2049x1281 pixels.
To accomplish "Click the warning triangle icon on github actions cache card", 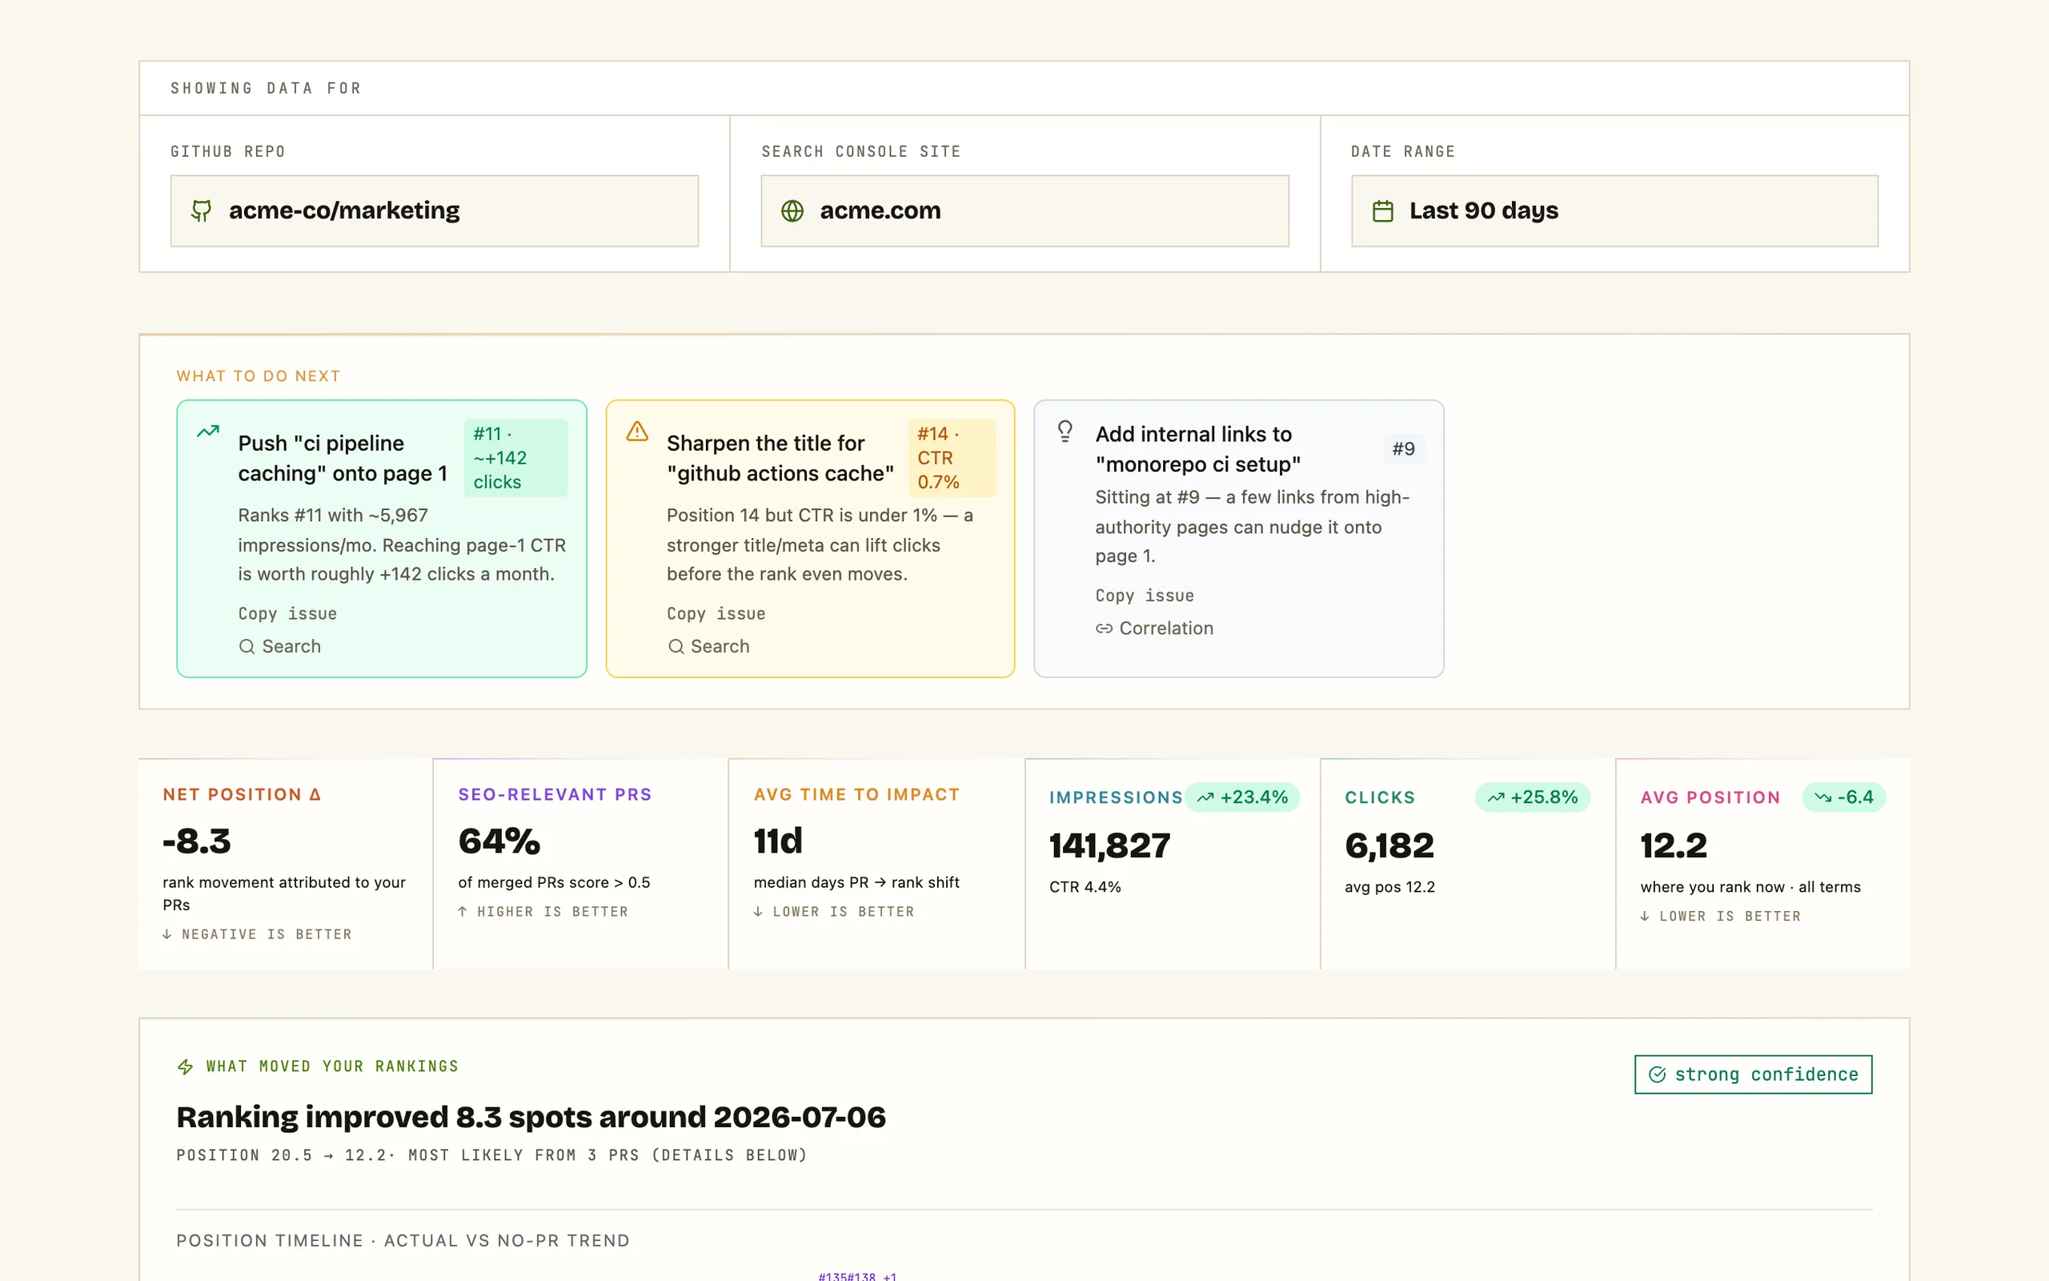I will pyautogui.click(x=637, y=432).
